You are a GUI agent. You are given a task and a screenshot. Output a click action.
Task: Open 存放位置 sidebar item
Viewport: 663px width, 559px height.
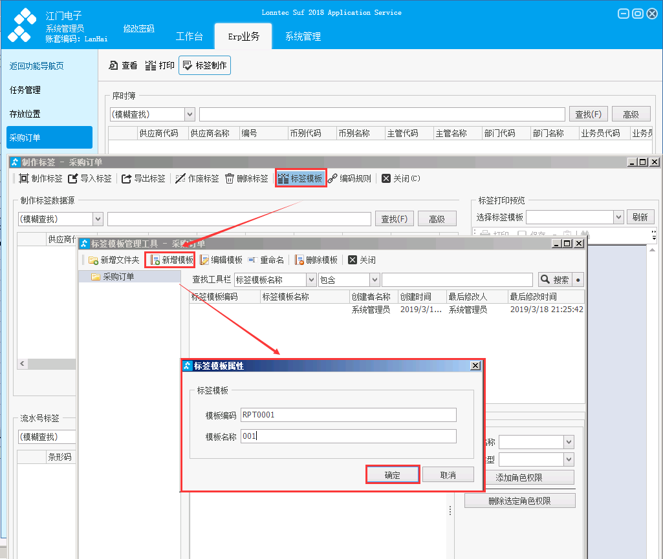tap(25, 114)
